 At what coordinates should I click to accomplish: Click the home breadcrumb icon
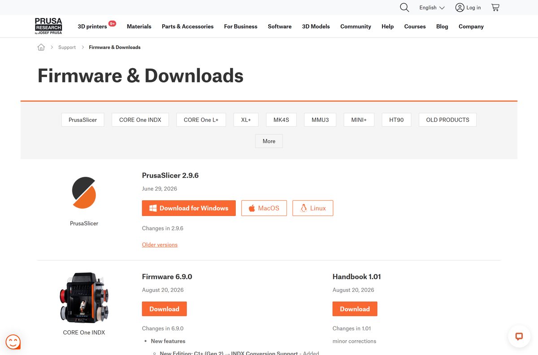pyautogui.click(x=41, y=47)
